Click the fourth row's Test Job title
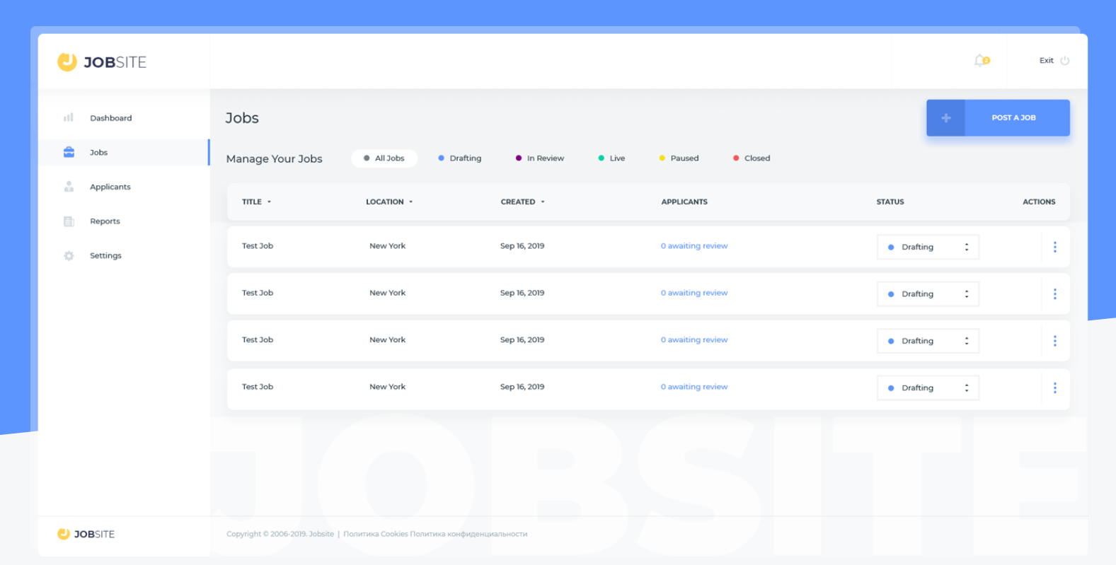1116x565 pixels. 258,387
